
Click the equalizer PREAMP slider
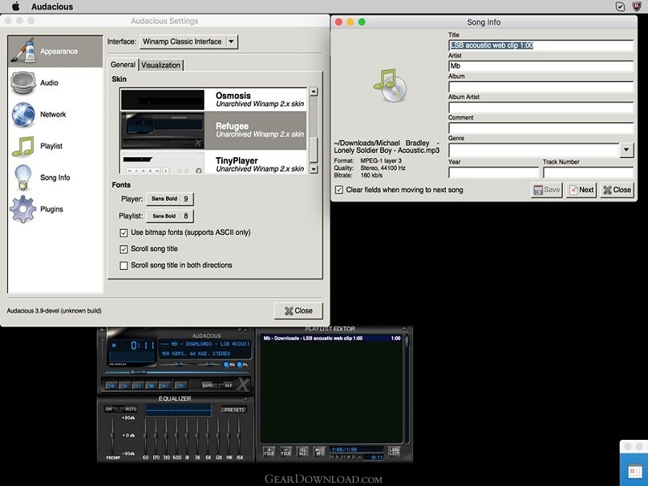[x=113, y=436]
